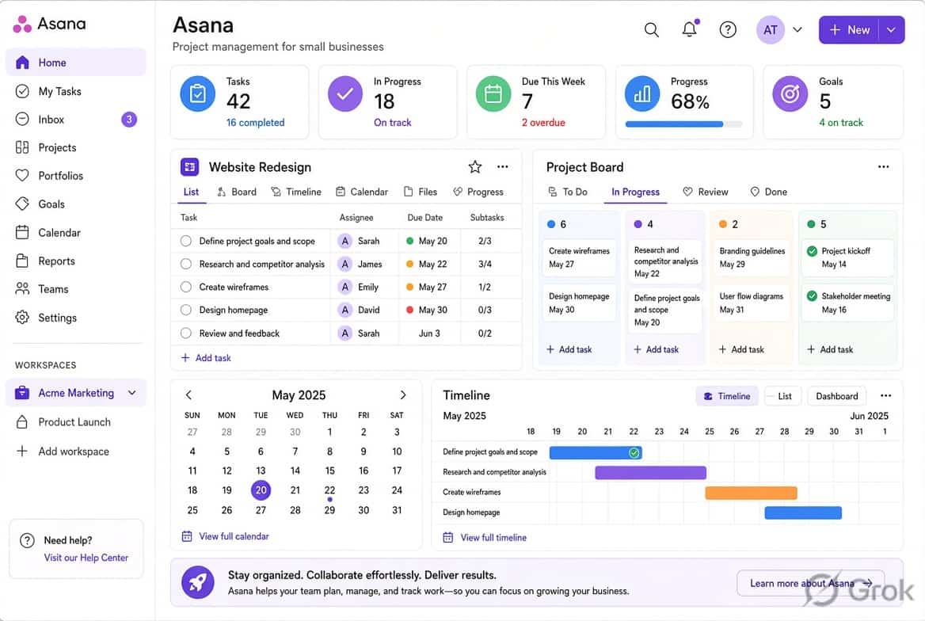Click the In Progress checkmark circle icon
This screenshot has height=621, width=925.
tap(345, 93)
